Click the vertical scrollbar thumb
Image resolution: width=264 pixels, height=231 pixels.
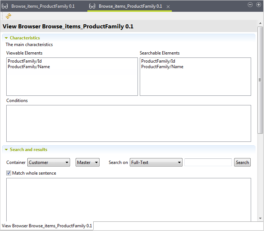(260, 79)
